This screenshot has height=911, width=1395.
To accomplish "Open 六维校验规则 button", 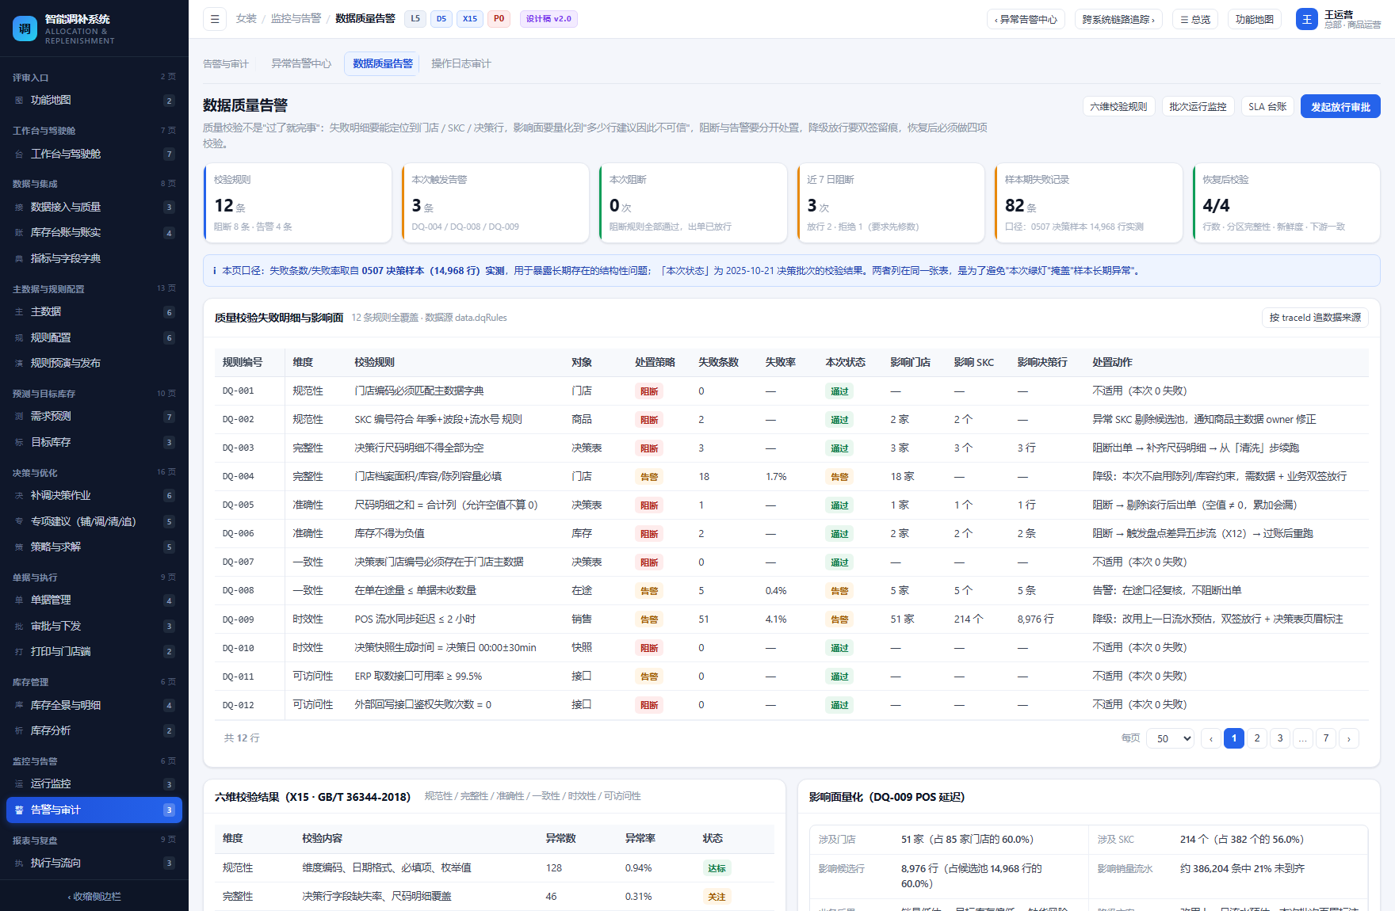I will coord(1118,107).
